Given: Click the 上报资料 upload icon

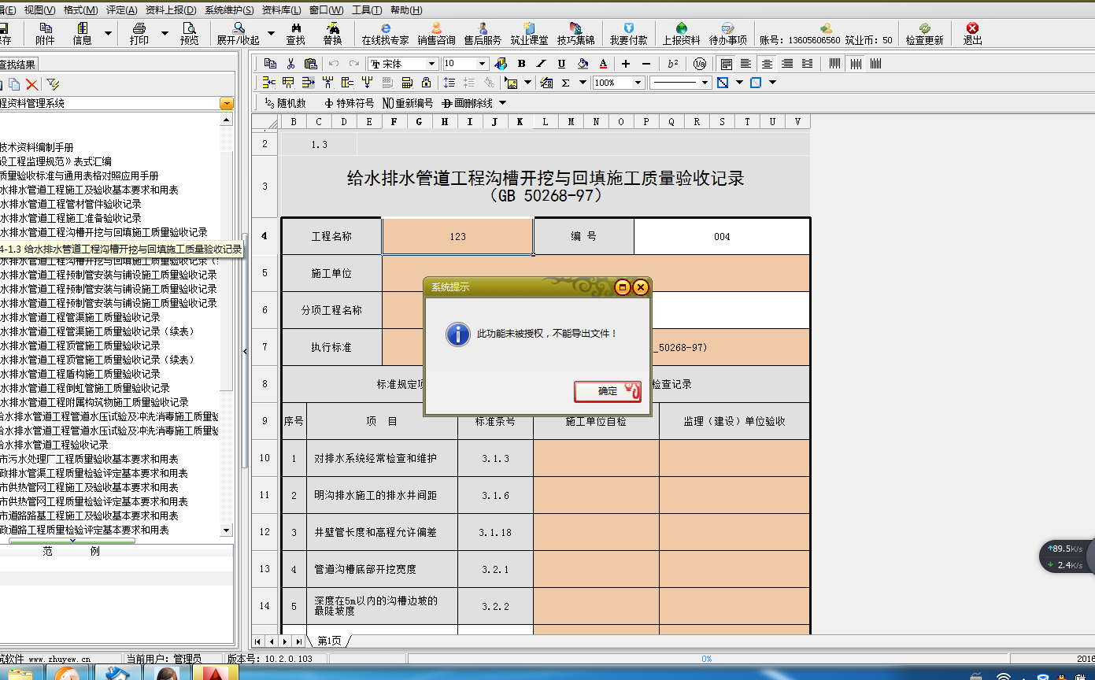Looking at the screenshot, I should [681, 33].
